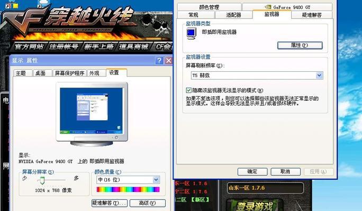Click the monitor preview image in 显示属性
The height and width of the screenshot is (211, 362).
(92, 114)
